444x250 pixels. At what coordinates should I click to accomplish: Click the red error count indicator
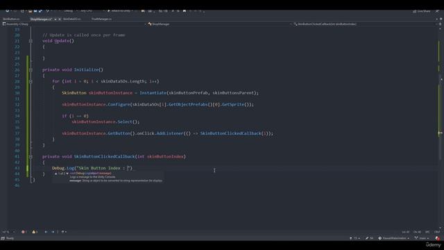click(24, 232)
